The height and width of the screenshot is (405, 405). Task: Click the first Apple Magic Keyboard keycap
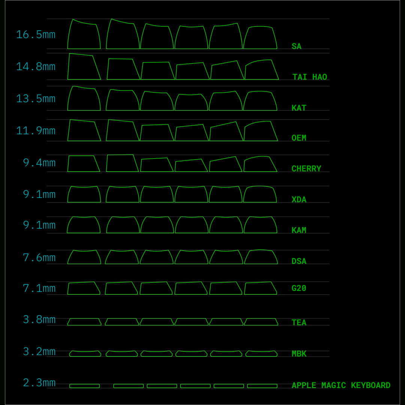84,386
